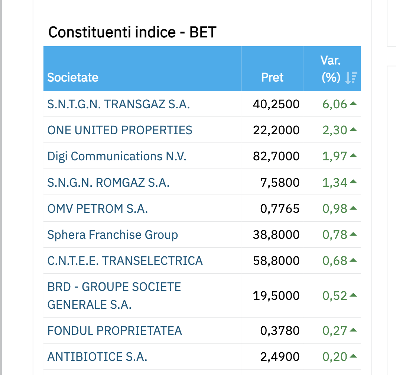Click OMV PETROM S.A. link

[97, 209]
